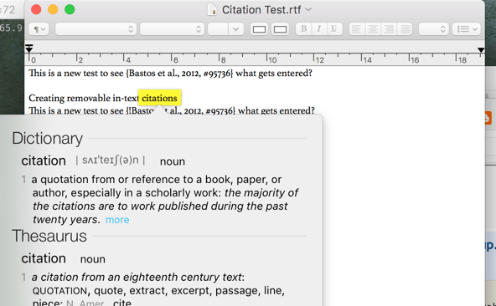Justify the text
Screen dimensions: 496x306
(405, 29)
